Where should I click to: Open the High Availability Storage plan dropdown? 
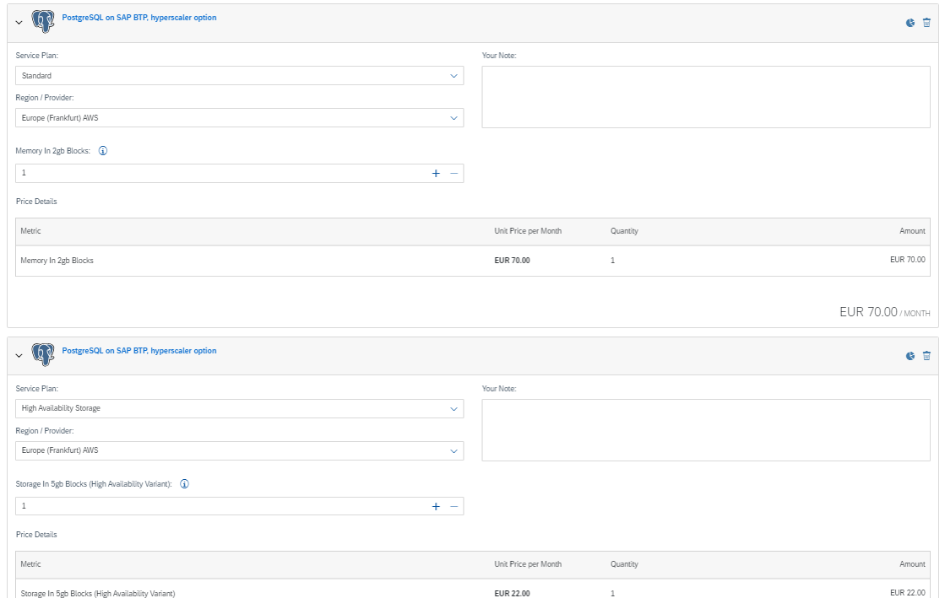[239, 408]
